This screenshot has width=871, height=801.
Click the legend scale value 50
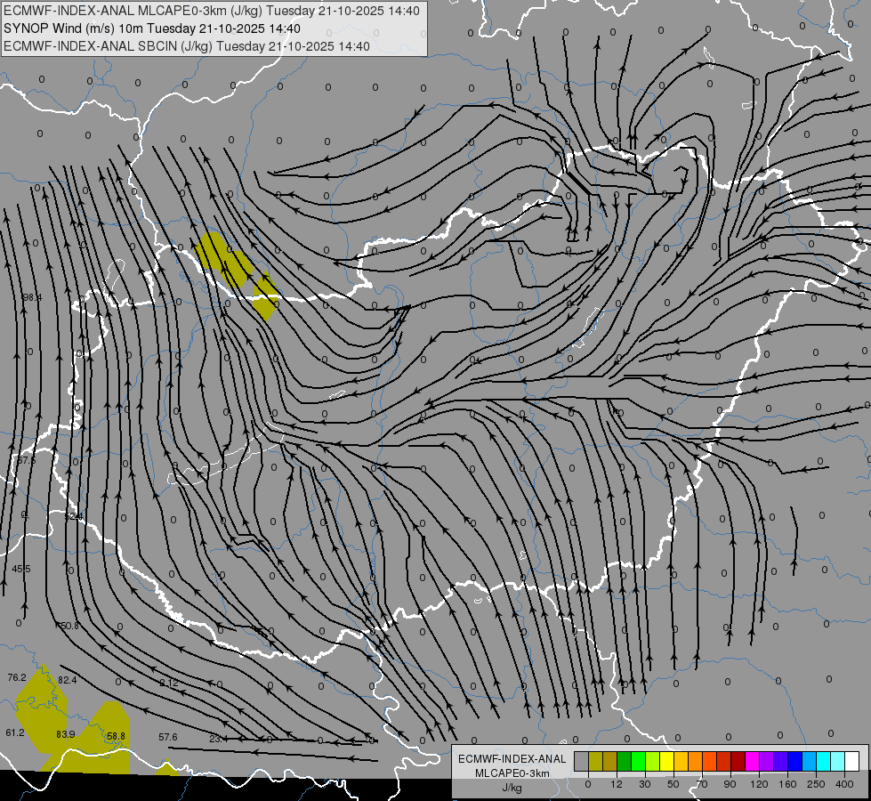[673, 784]
